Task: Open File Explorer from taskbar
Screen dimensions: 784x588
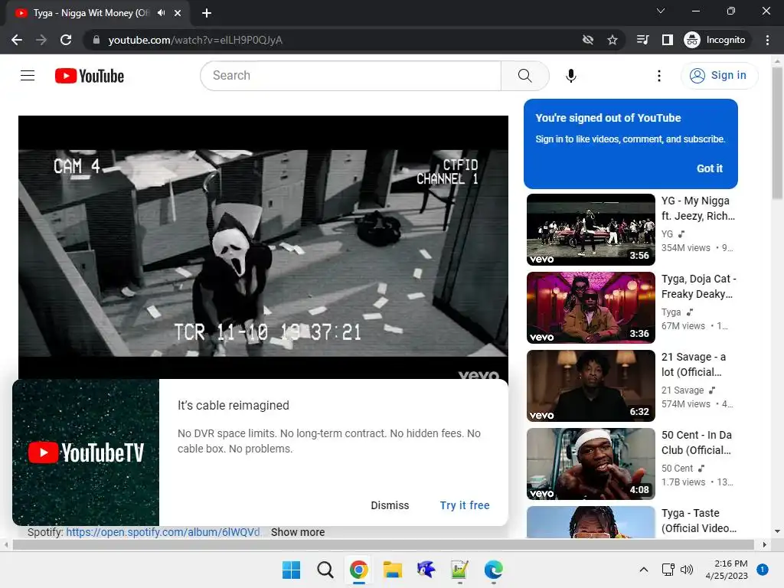Action: tap(393, 570)
